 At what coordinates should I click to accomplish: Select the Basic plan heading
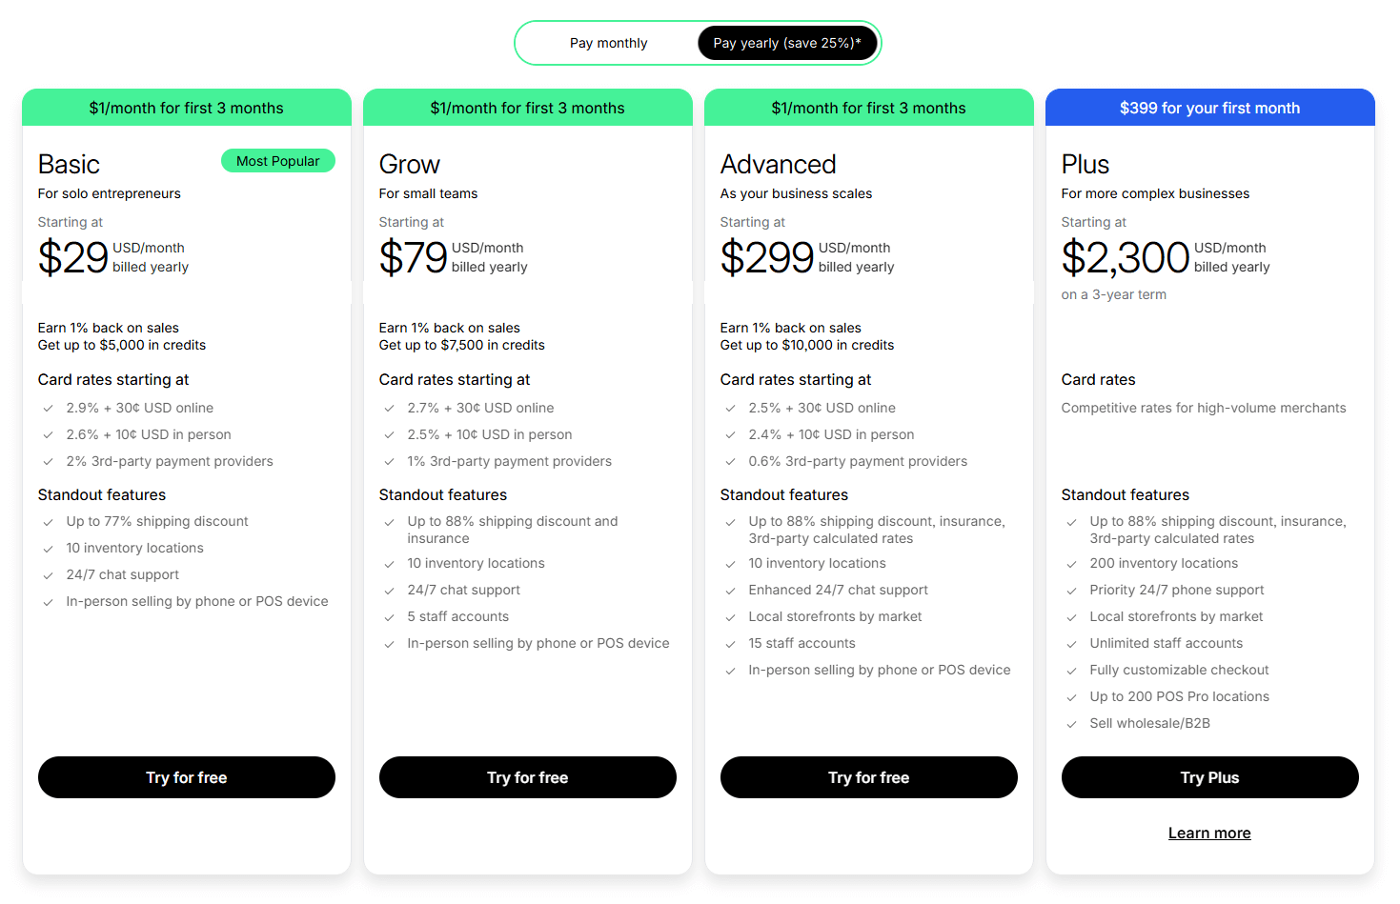point(69,164)
